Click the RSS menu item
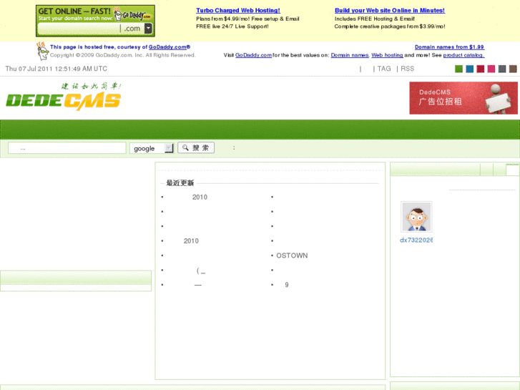 pyautogui.click(x=407, y=69)
